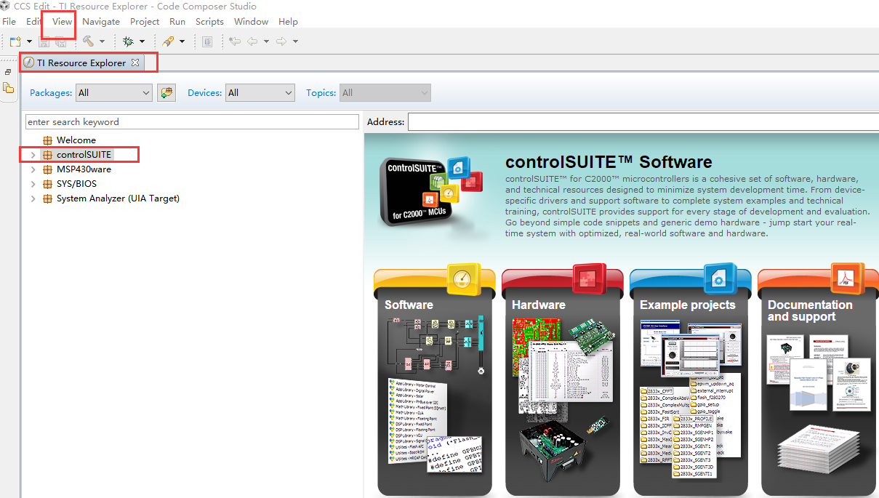Viewport: 879px width, 498px height.
Task: Open the Scripts menu
Action: pyautogui.click(x=209, y=21)
